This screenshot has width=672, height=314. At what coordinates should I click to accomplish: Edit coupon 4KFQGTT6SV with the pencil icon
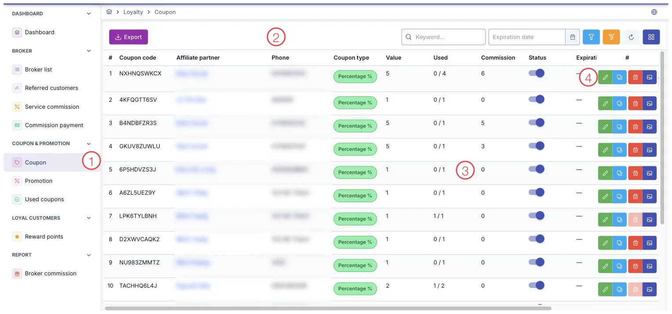click(606, 103)
